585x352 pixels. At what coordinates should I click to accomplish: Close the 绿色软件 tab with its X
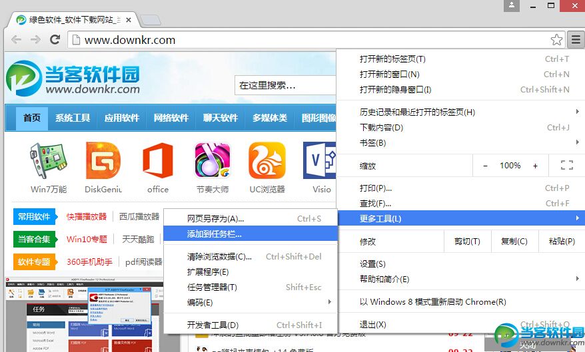[129, 20]
